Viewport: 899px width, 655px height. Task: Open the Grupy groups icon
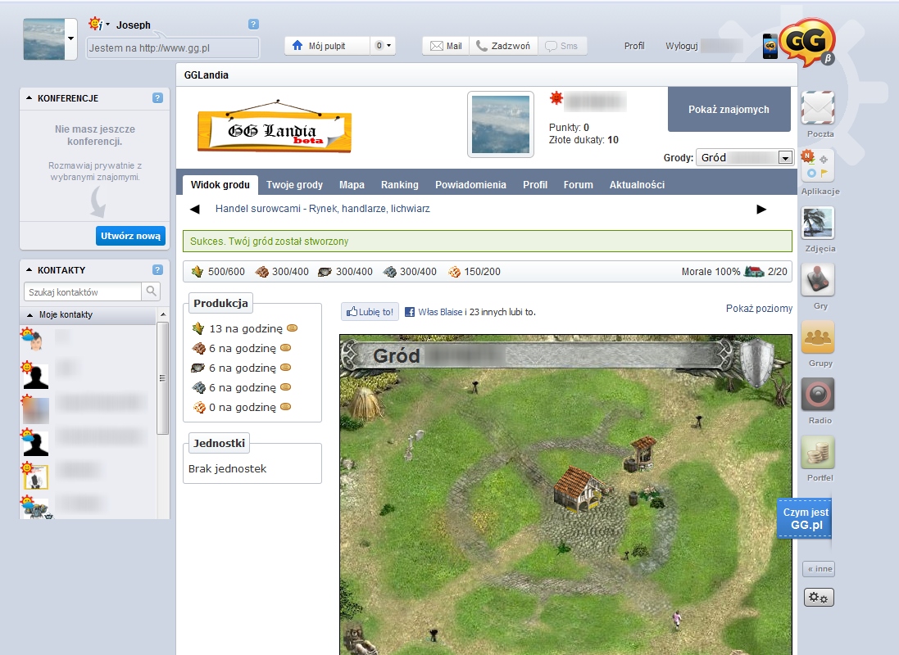(818, 337)
